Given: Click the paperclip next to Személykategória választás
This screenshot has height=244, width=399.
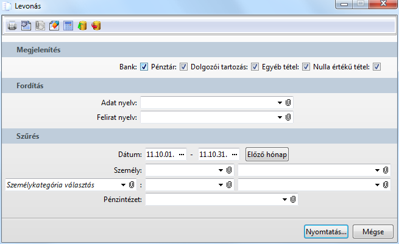Looking at the screenshot, I should click(x=132, y=185).
